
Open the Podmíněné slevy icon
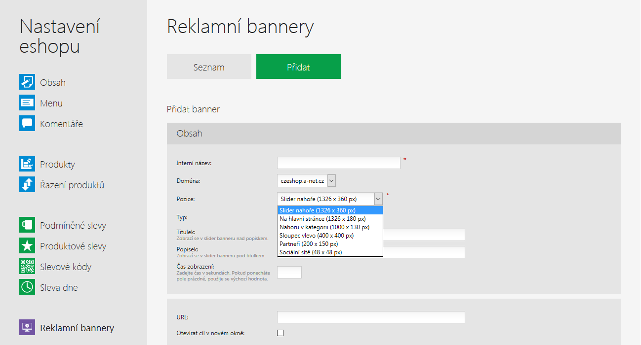point(27,225)
